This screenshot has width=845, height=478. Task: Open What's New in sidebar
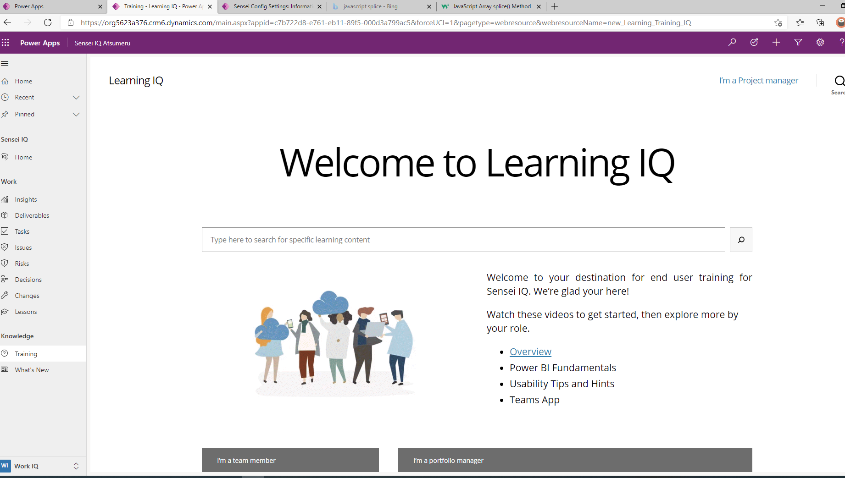click(32, 370)
